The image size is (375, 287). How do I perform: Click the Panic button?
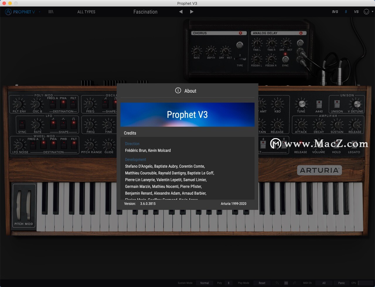(342, 283)
